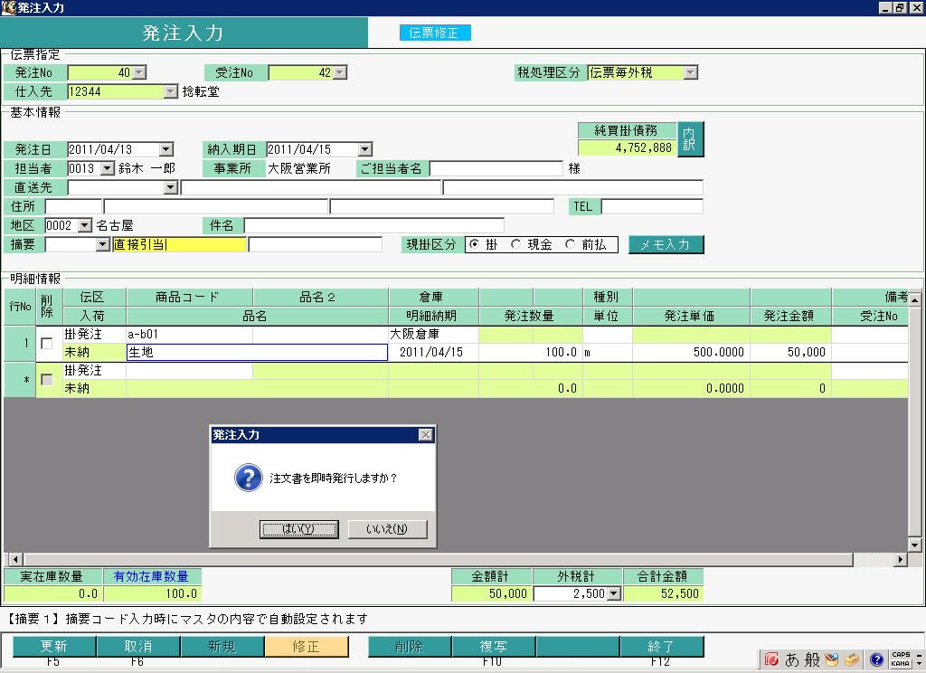Open the 発注日 date picker dropdown
Viewport: 926px width, 673px height.
pyautogui.click(x=166, y=149)
